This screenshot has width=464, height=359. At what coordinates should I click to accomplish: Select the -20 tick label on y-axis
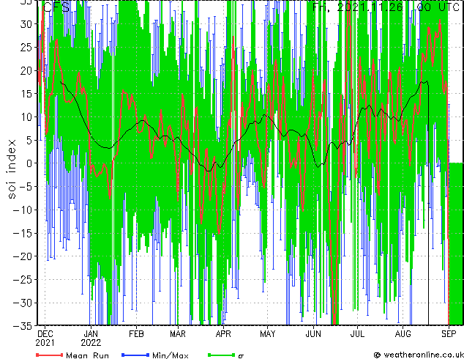click(22, 256)
